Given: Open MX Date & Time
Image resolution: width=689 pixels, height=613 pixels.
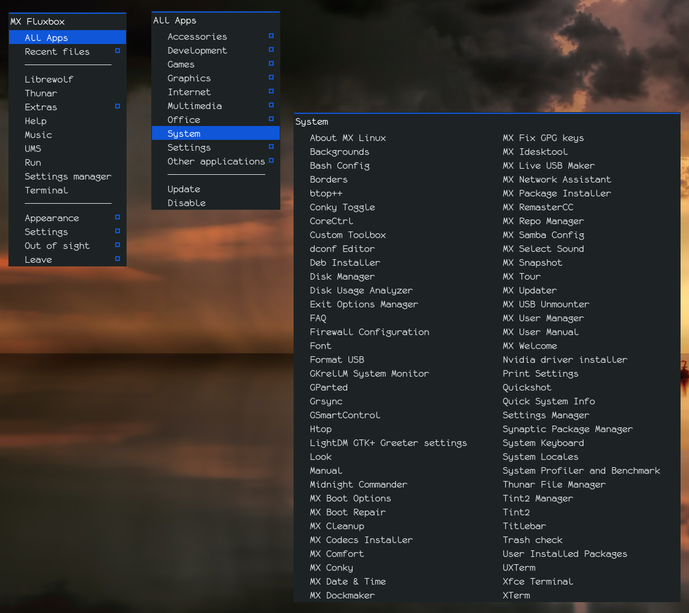Looking at the screenshot, I should pos(348,582).
